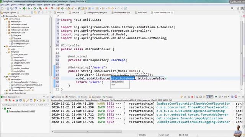Click the Writable status bar entry
245x137 pixels.
coord(142,135)
